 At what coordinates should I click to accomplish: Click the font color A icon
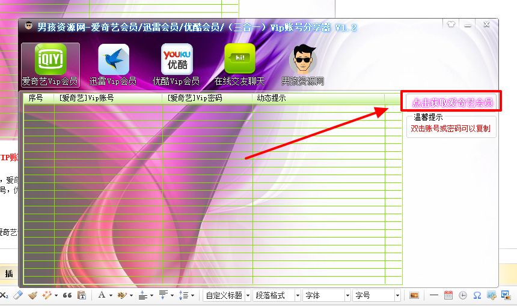[x=102, y=295]
